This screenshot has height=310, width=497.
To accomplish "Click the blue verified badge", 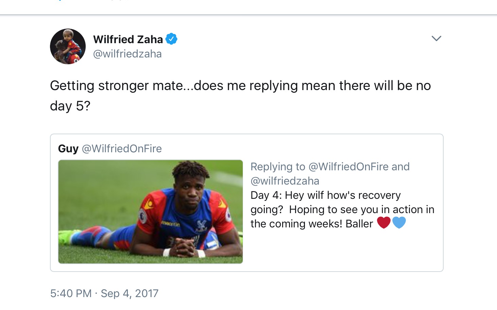I will (x=171, y=39).
